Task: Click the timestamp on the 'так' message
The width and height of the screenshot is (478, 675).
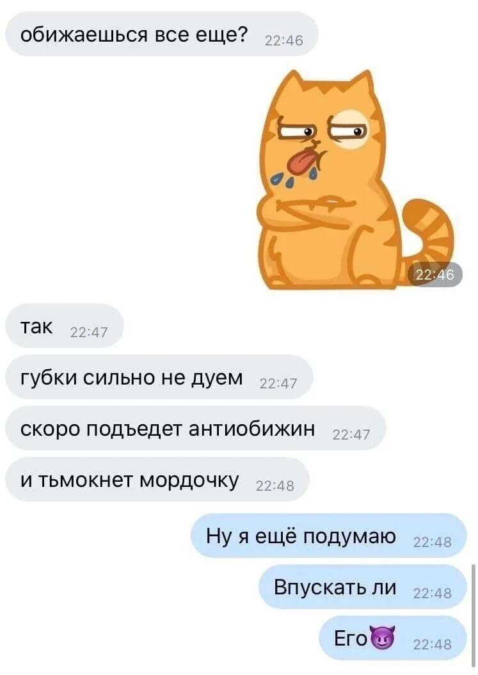Action: [x=89, y=332]
